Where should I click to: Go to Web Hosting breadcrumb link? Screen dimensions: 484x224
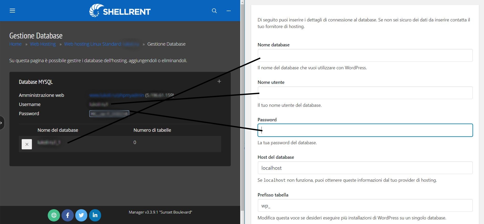point(43,44)
